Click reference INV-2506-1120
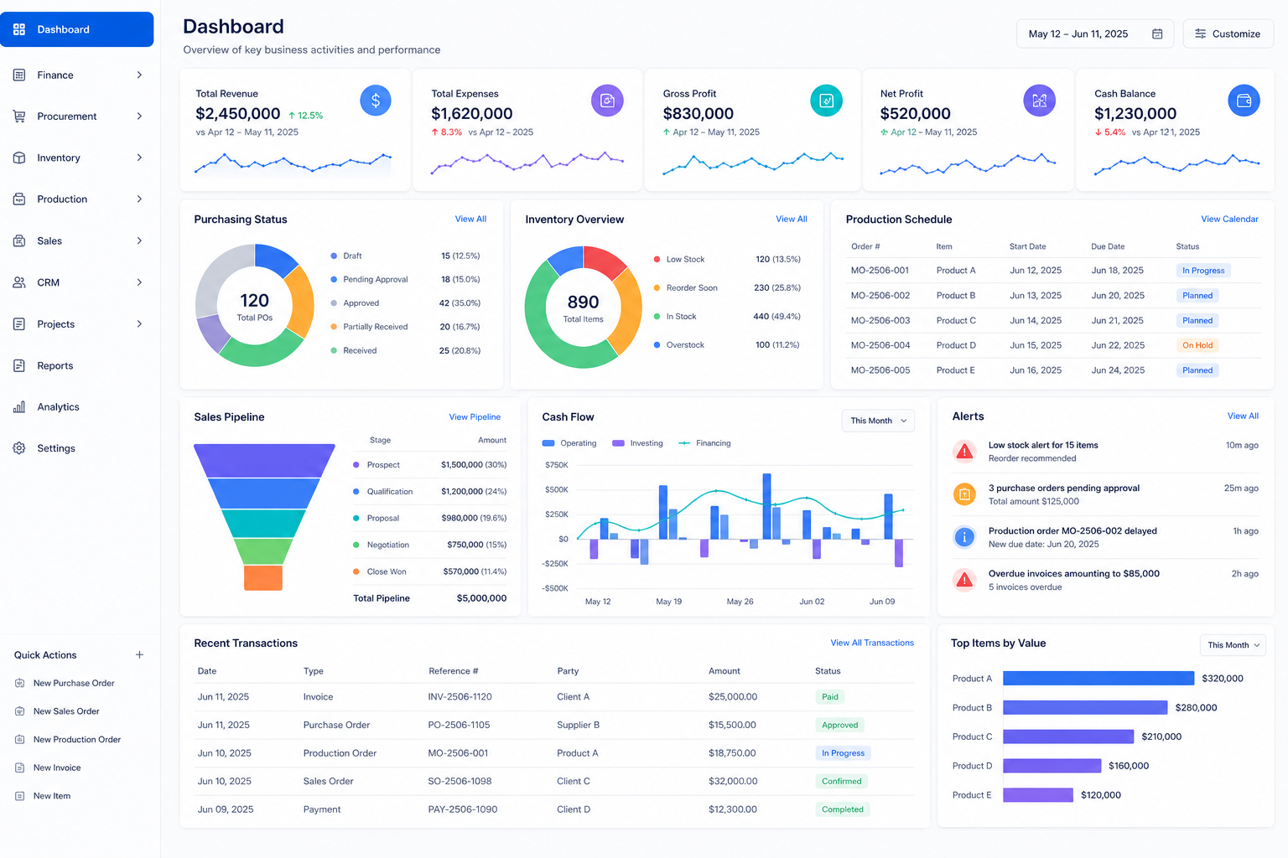Viewport: 1288px width, 858px height. [460, 697]
